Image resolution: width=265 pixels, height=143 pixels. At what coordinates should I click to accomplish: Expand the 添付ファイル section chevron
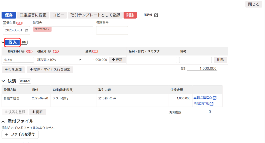click(3, 121)
